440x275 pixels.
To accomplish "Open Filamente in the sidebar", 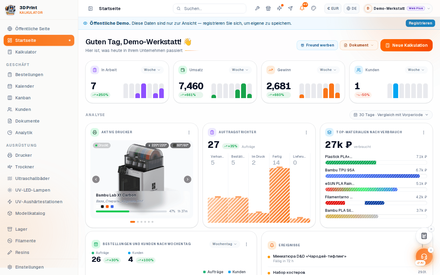I will click(x=39, y=241).
